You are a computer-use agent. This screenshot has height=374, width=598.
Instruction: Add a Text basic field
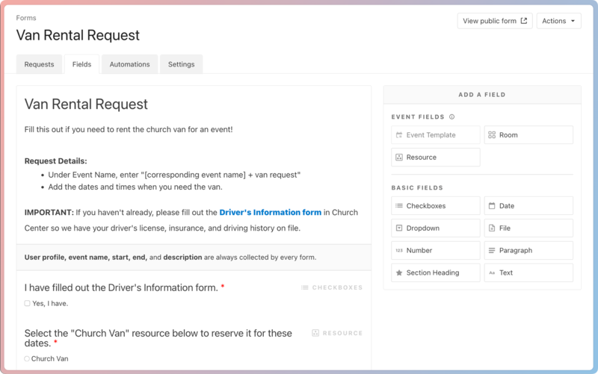pyautogui.click(x=528, y=272)
